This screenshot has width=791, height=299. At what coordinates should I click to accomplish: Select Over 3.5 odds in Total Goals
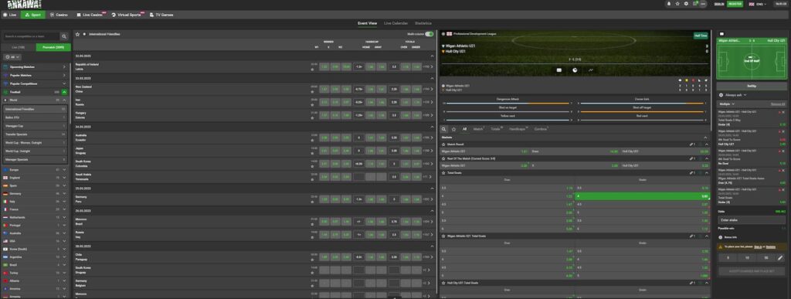[507, 188]
